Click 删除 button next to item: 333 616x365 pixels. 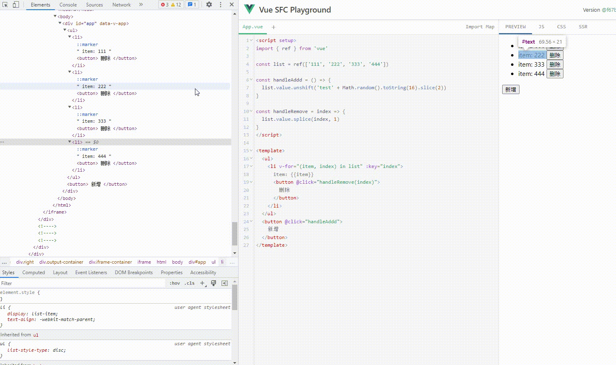pyautogui.click(x=555, y=65)
